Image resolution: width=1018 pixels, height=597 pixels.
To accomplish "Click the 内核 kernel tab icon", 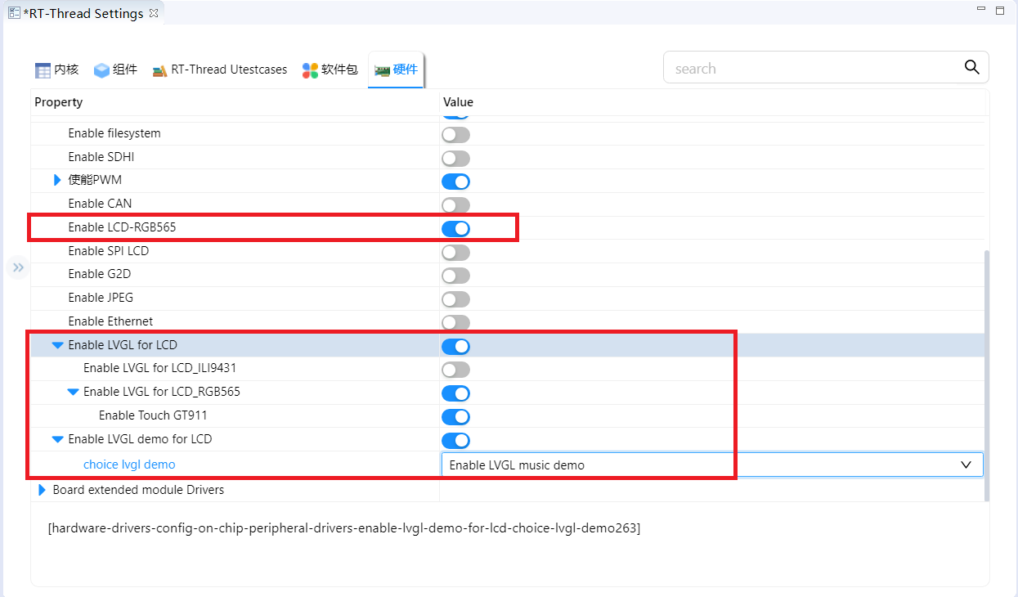I will (x=43, y=70).
